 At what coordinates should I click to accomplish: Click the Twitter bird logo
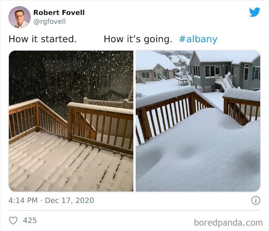click(x=254, y=12)
